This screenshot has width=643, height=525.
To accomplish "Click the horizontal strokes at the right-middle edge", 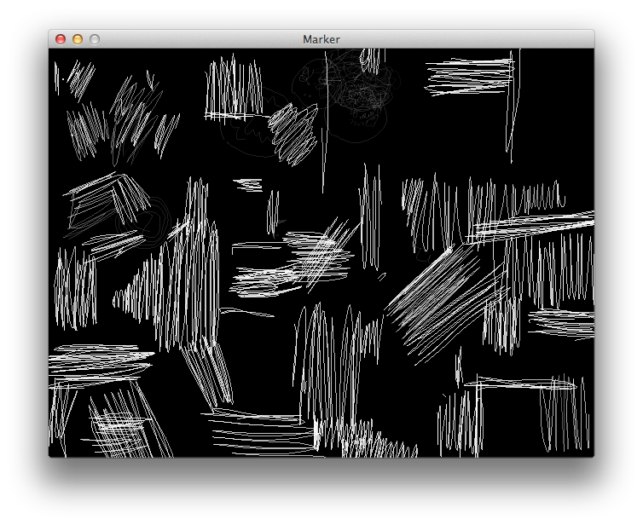I will pos(561,324).
